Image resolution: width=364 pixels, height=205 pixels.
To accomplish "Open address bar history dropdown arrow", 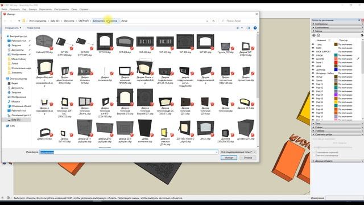I will (207, 21).
